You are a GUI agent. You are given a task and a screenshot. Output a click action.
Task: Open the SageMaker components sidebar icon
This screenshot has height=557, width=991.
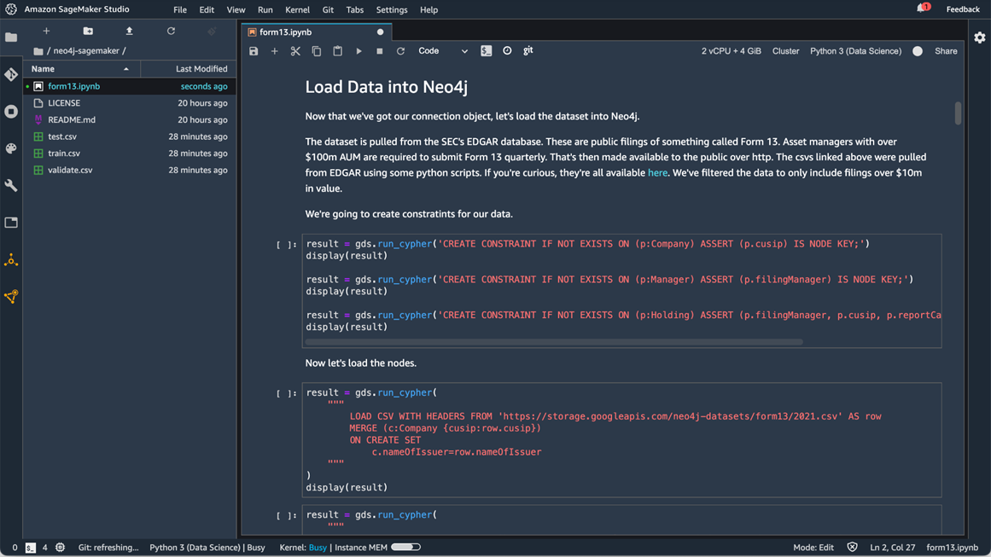click(x=11, y=260)
